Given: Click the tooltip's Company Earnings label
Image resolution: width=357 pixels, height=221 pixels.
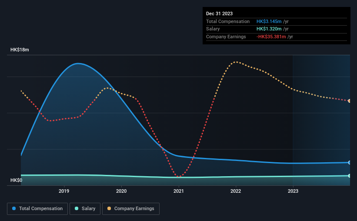Looking at the screenshot, I should [226, 37].
